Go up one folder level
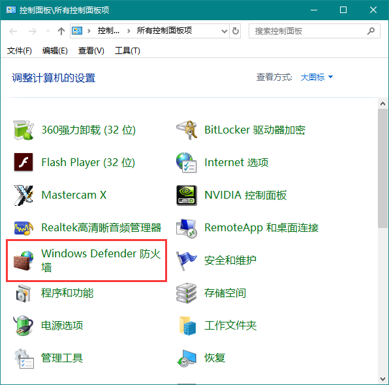Screen dimensions: 389x385 click(x=61, y=31)
